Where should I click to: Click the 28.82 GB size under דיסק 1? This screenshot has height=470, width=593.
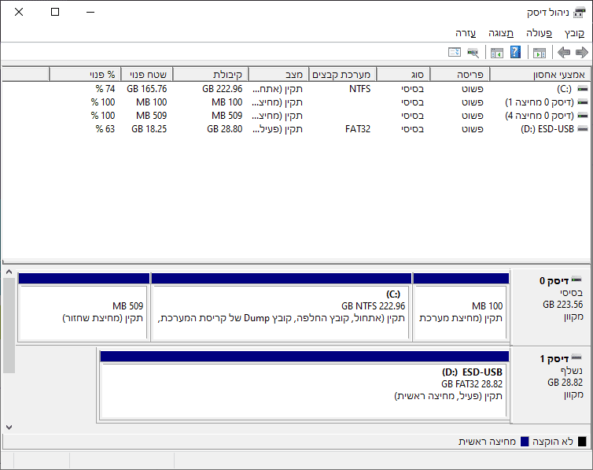click(565, 383)
